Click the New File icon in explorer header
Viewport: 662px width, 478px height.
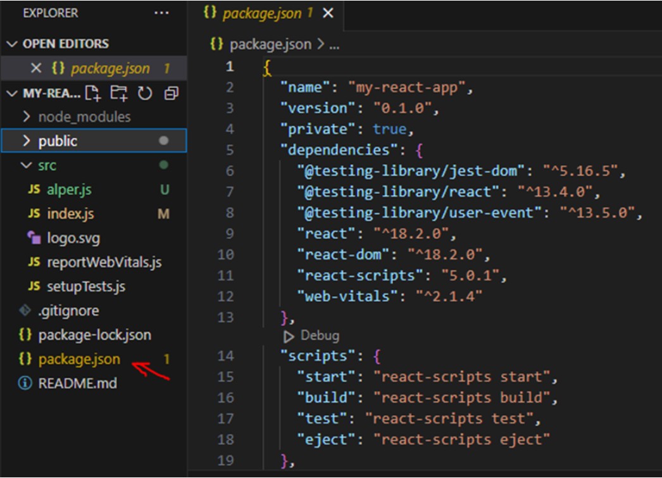93,94
